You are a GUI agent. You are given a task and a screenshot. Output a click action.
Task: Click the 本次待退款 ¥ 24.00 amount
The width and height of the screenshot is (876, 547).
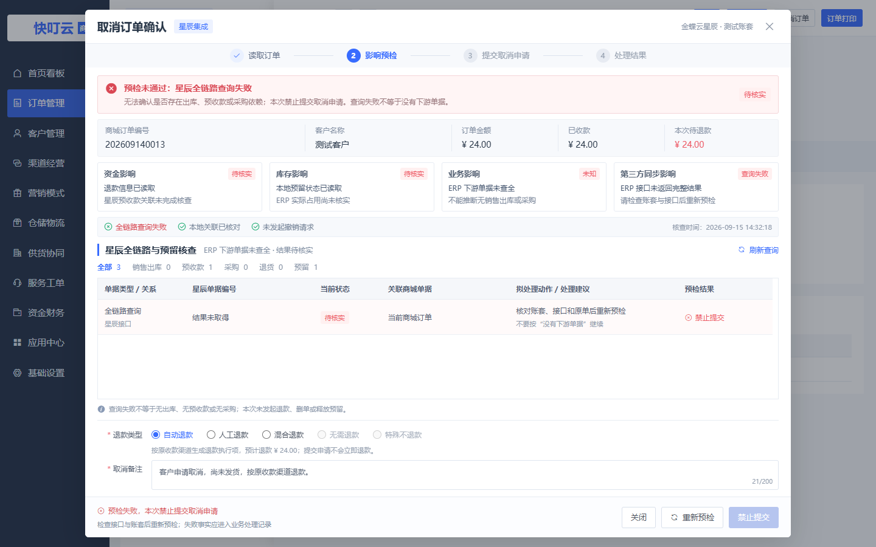click(x=689, y=145)
